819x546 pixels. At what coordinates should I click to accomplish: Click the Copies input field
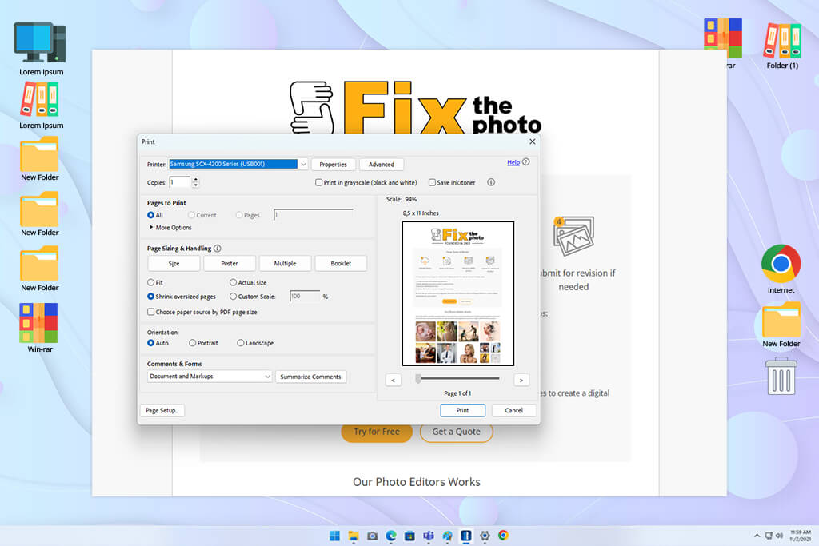[x=180, y=183]
